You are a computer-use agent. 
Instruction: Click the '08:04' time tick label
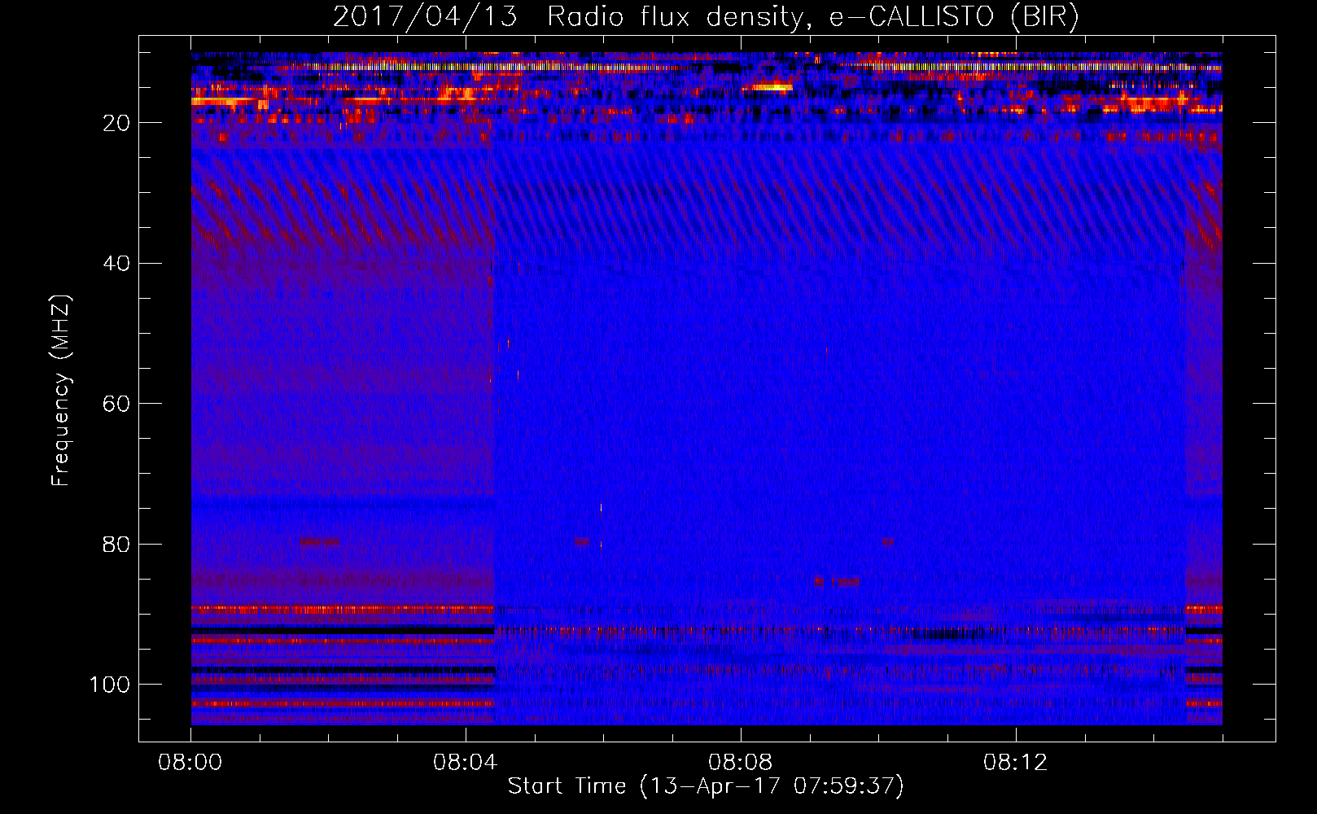pos(466,764)
